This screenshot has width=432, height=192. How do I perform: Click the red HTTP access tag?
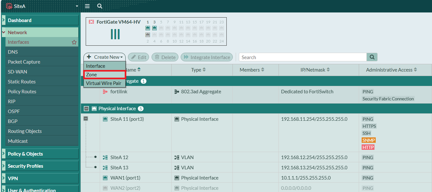(368, 147)
